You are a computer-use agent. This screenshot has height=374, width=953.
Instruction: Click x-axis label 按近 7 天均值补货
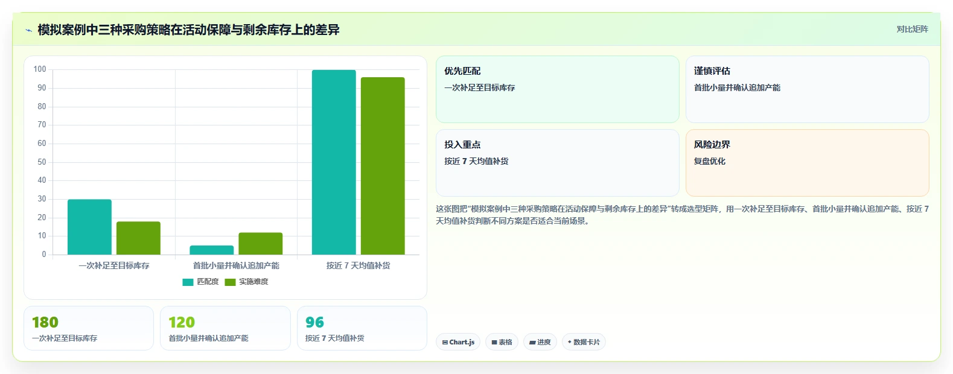(359, 265)
